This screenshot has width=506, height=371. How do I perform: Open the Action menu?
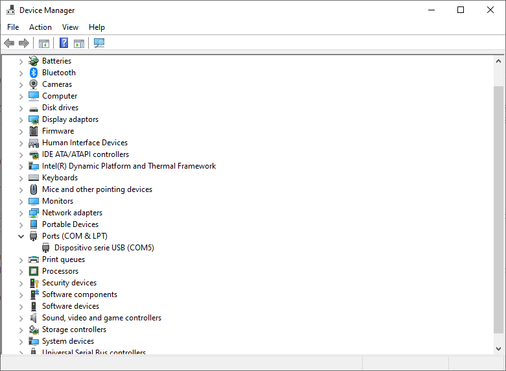point(40,27)
